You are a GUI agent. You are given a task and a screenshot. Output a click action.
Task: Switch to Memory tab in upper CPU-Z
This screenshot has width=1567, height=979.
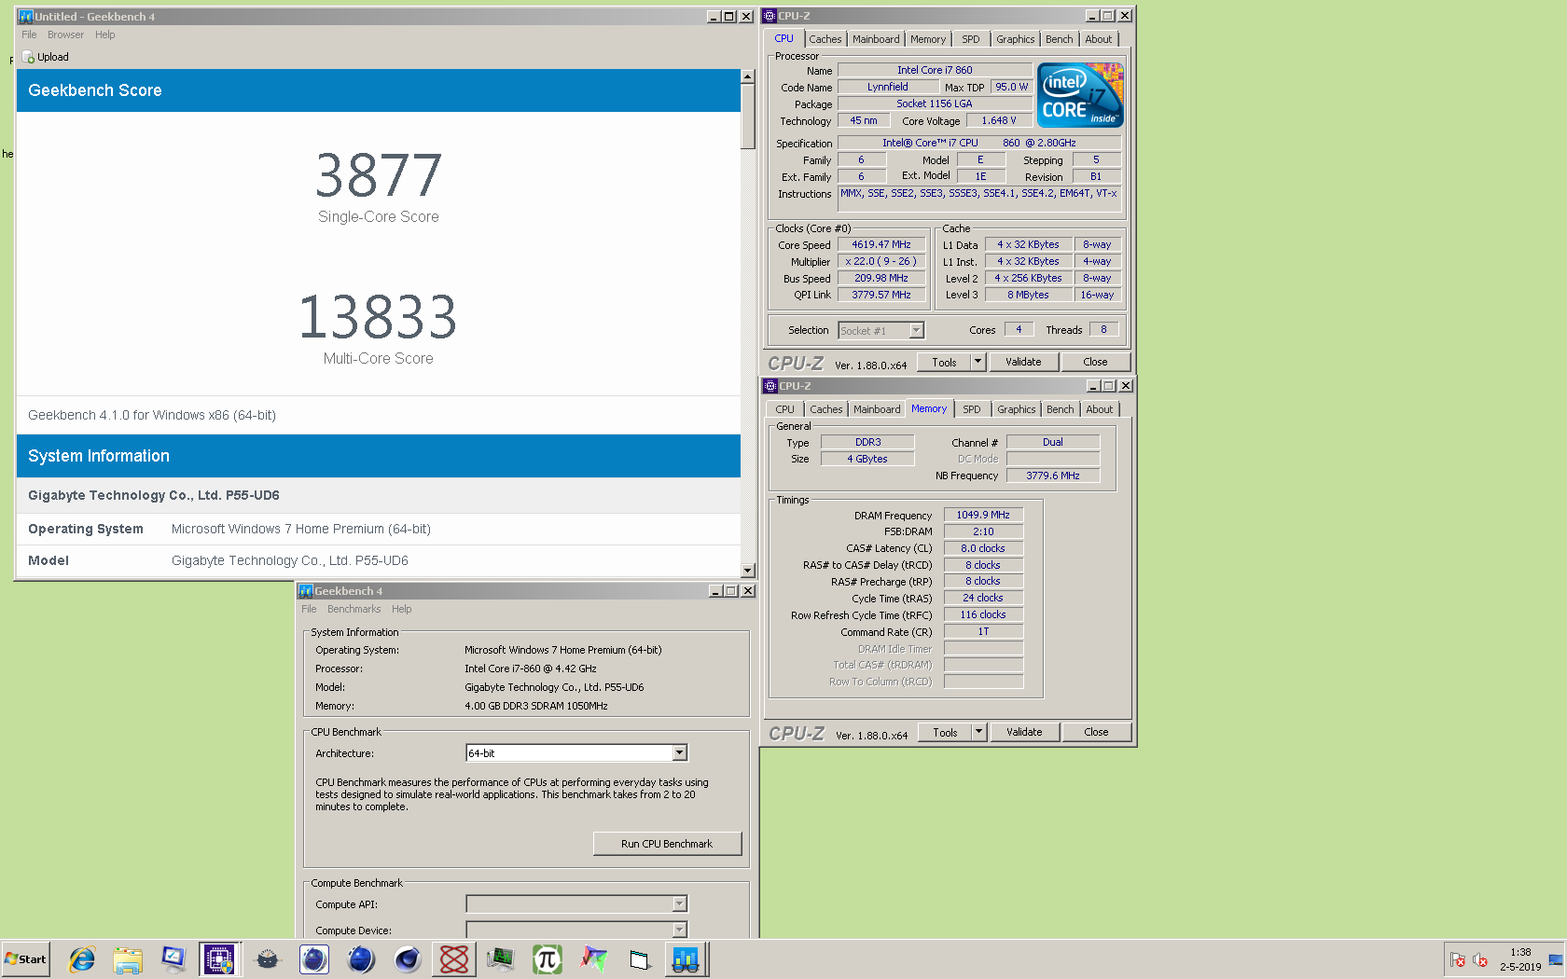point(928,39)
